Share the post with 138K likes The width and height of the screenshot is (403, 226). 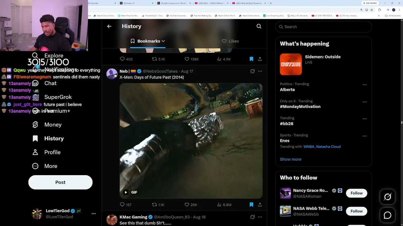(x=260, y=59)
